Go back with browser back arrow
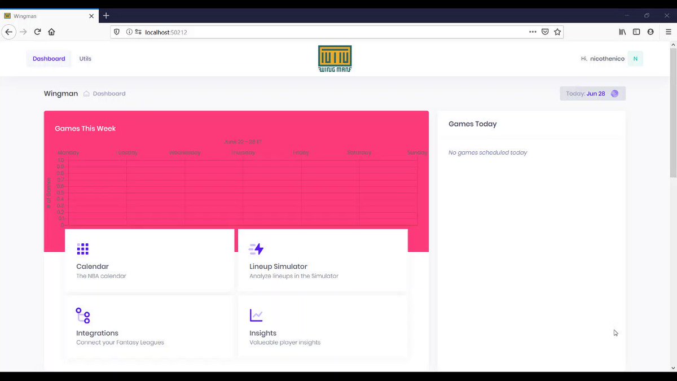The width and height of the screenshot is (677, 381). tap(8, 32)
